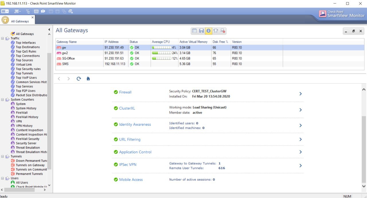This screenshot has width=367, height=198.
Task: Close the All Gateways tab
Action: [32, 17]
